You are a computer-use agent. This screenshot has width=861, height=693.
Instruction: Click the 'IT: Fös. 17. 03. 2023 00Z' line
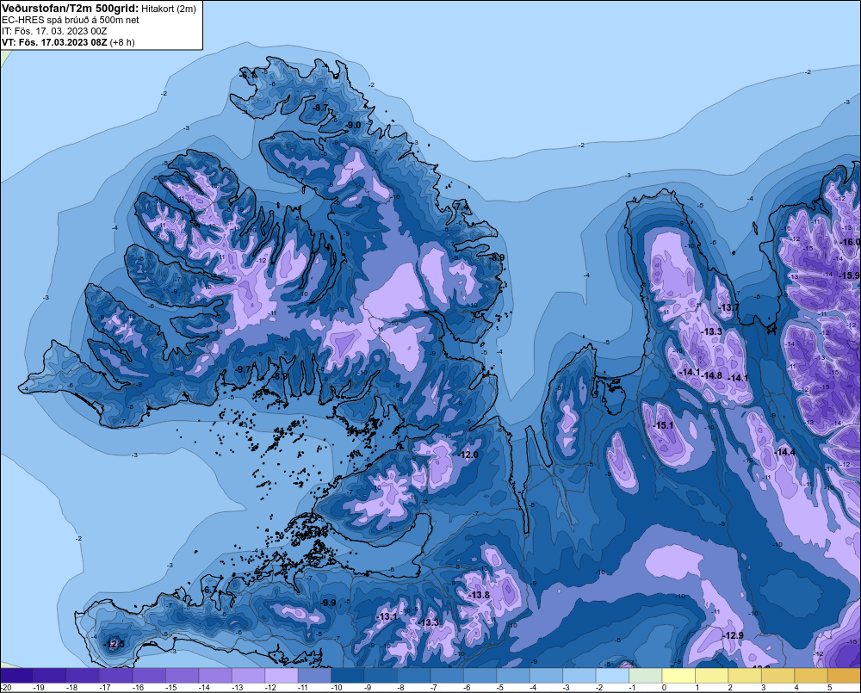coord(54,31)
